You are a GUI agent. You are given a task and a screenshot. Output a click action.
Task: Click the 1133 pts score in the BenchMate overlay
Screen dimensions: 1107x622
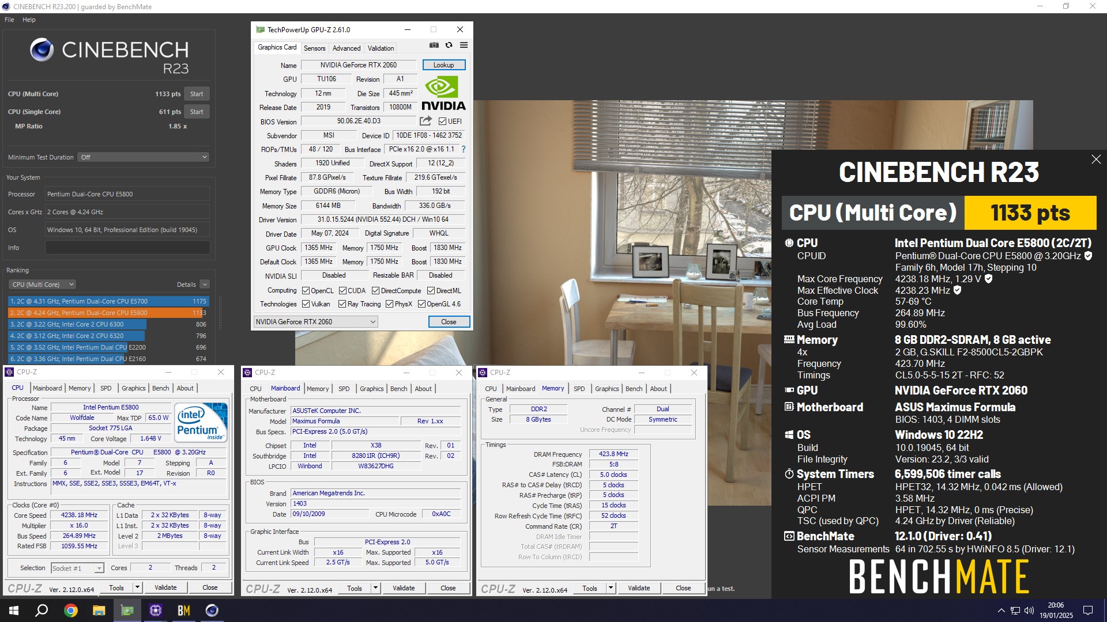(1030, 213)
